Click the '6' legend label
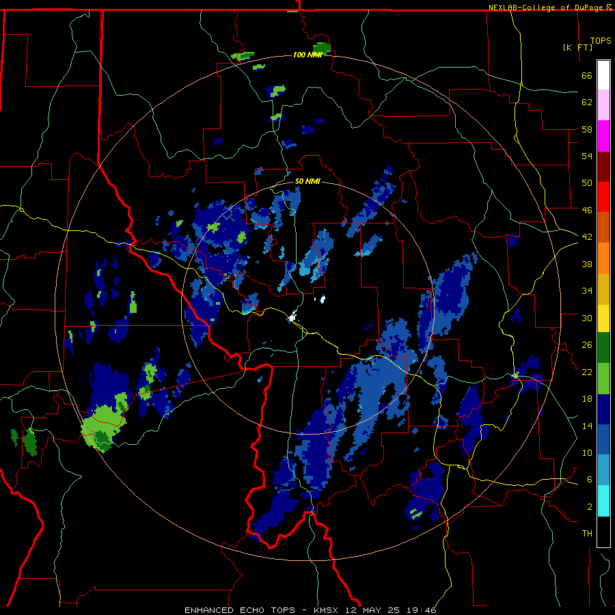 pos(590,479)
